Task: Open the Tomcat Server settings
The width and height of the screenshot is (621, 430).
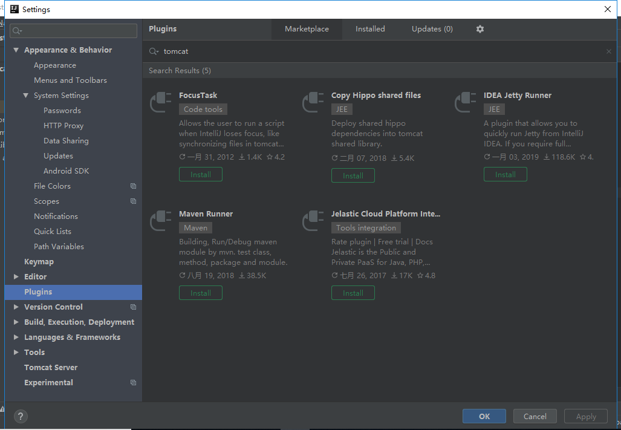Action: pos(51,368)
